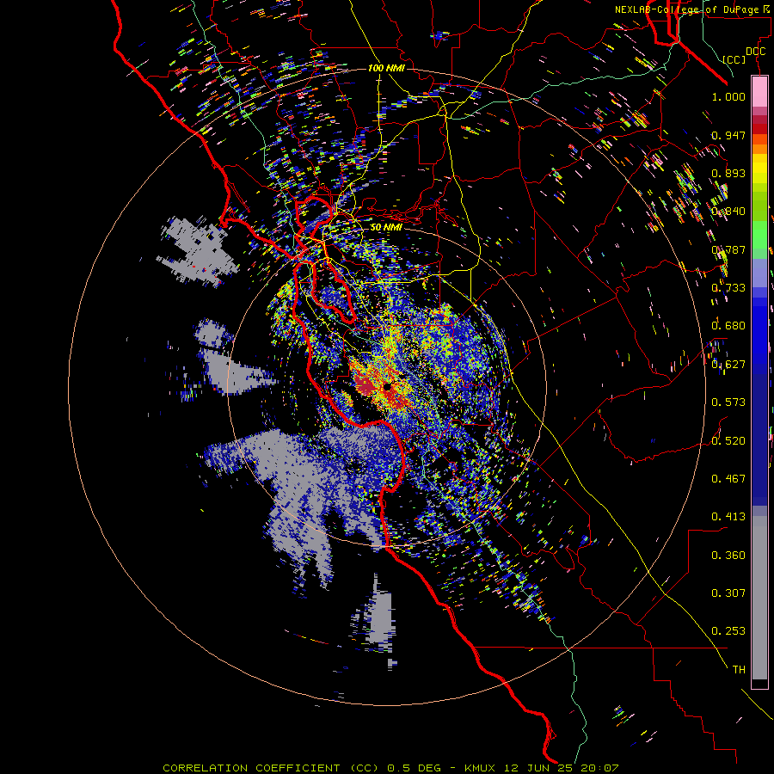Image resolution: width=774 pixels, height=774 pixels.
Task: Select the 0.573 scale value
Action: click(x=728, y=402)
